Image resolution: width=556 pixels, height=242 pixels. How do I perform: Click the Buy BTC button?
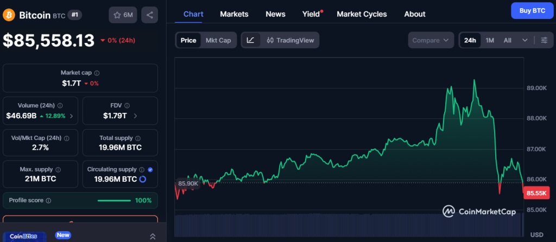click(532, 11)
